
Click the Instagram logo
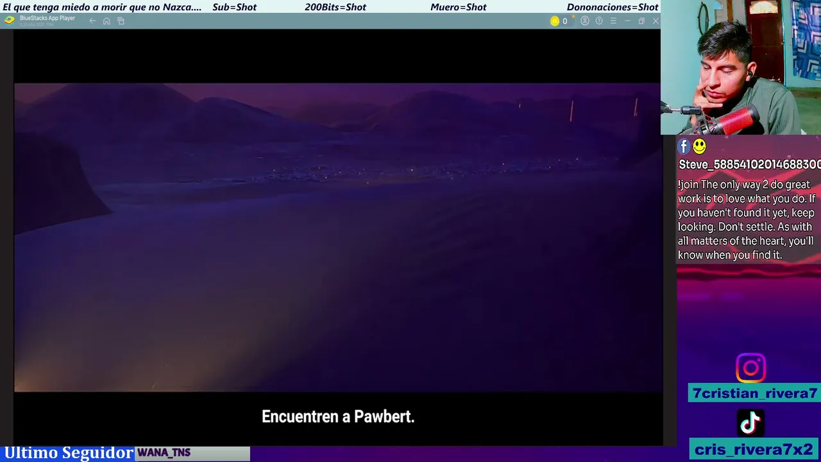pyautogui.click(x=750, y=368)
